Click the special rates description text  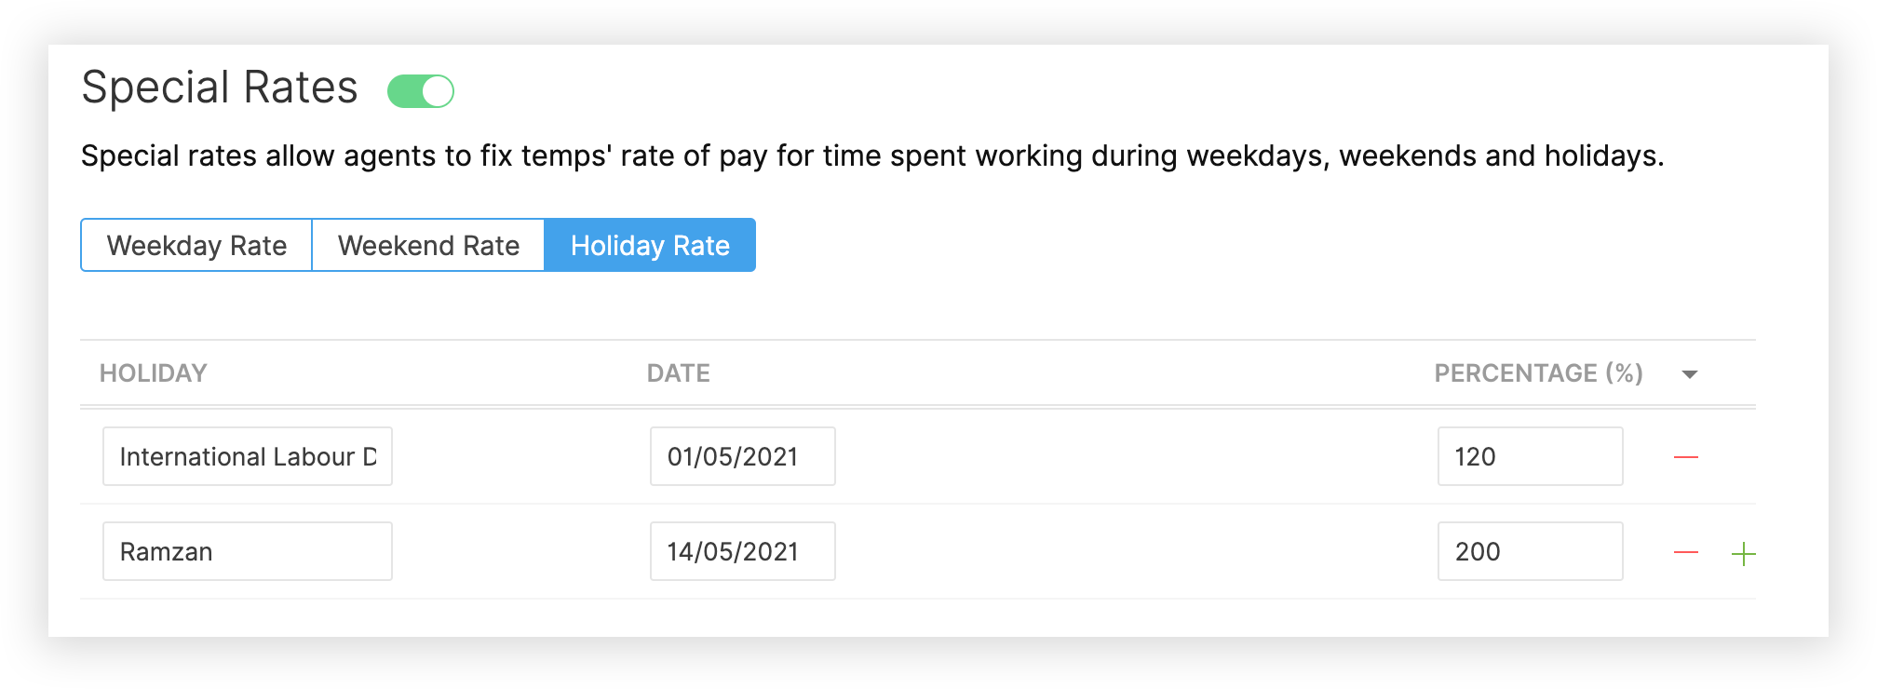(x=871, y=155)
